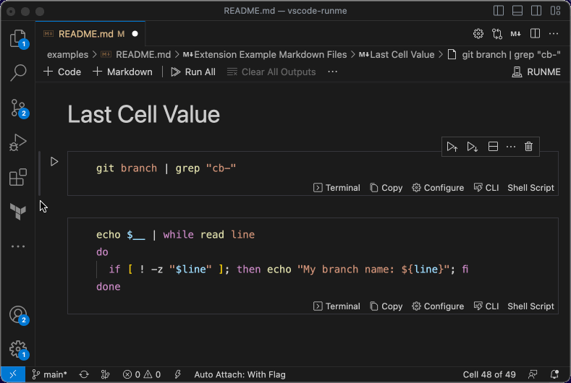The height and width of the screenshot is (383, 571).
Task: Open Source Control view in activity bar
Action: (x=18, y=108)
